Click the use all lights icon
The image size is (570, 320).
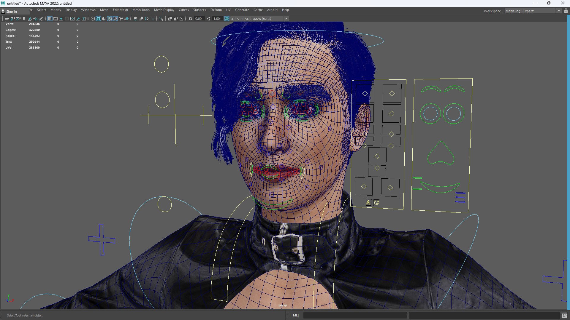tap(121, 19)
